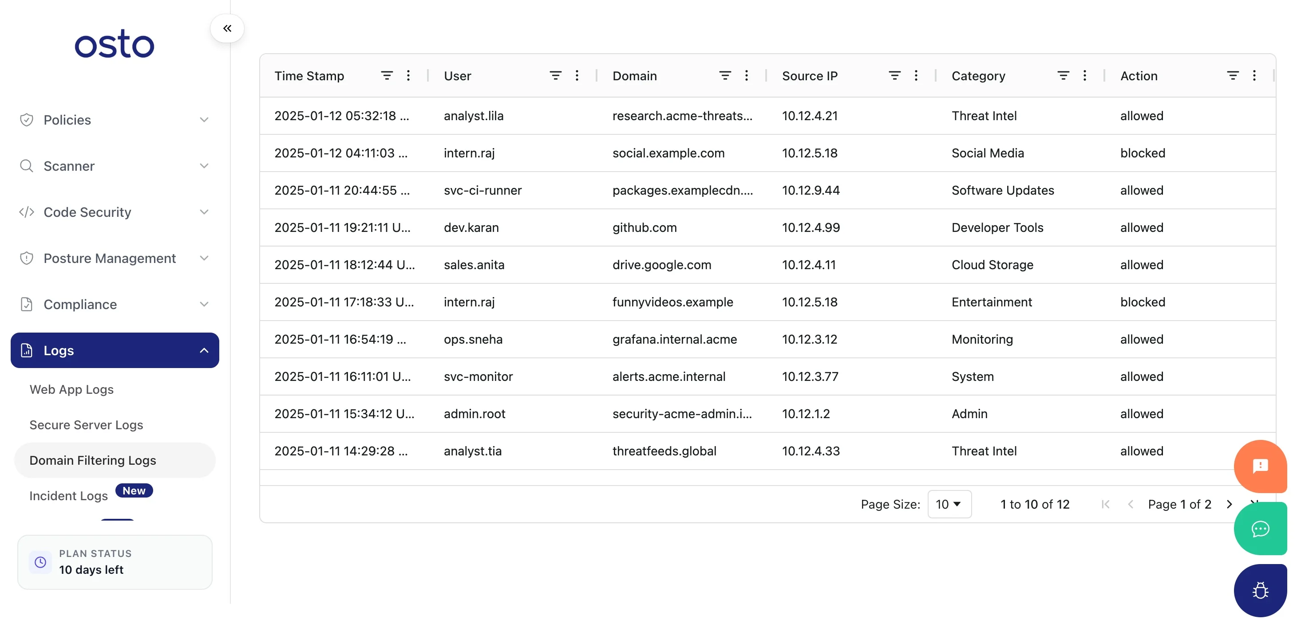This screenshot has width=1305, height=635.
Task: Sort by Category column header
Action: [x=978, y=76]
